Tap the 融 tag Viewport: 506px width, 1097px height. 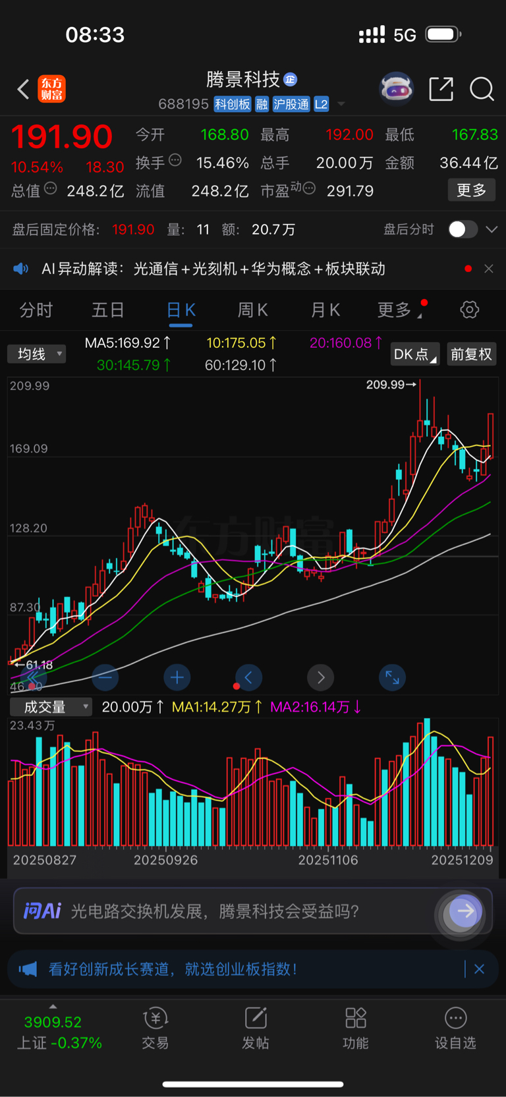(262, 104)
